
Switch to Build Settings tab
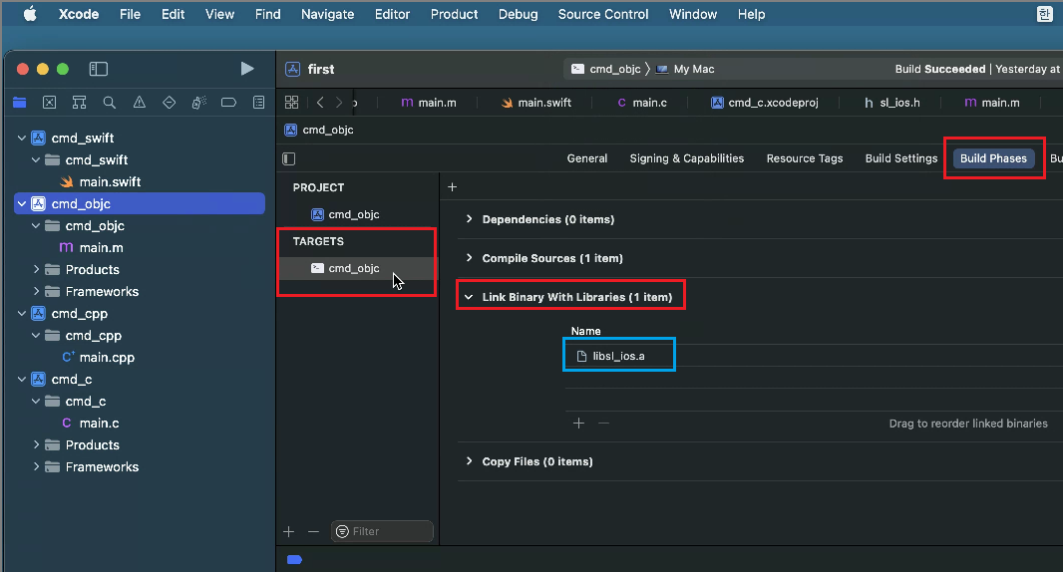901,157
